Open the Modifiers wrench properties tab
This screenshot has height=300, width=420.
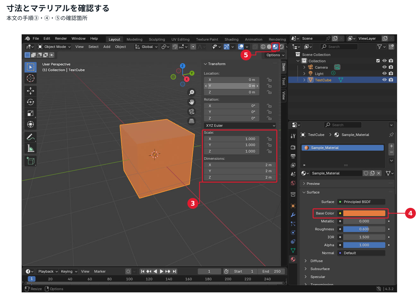293,215
